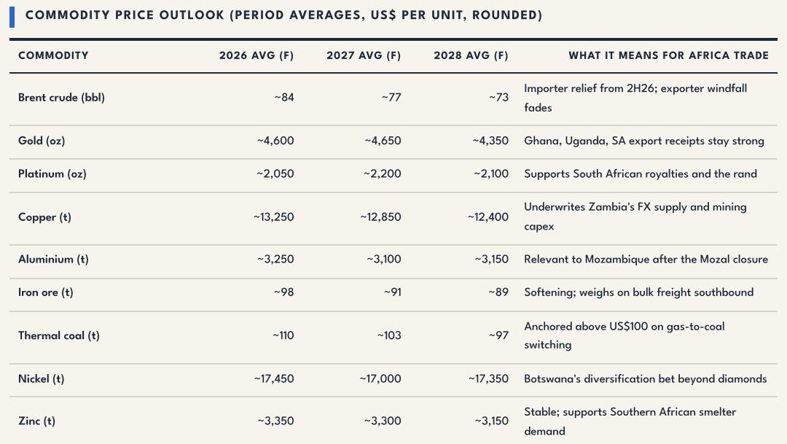Click the 2028 AVG (F) column header
The image size is (787, 444).
[x=471, y=55]
